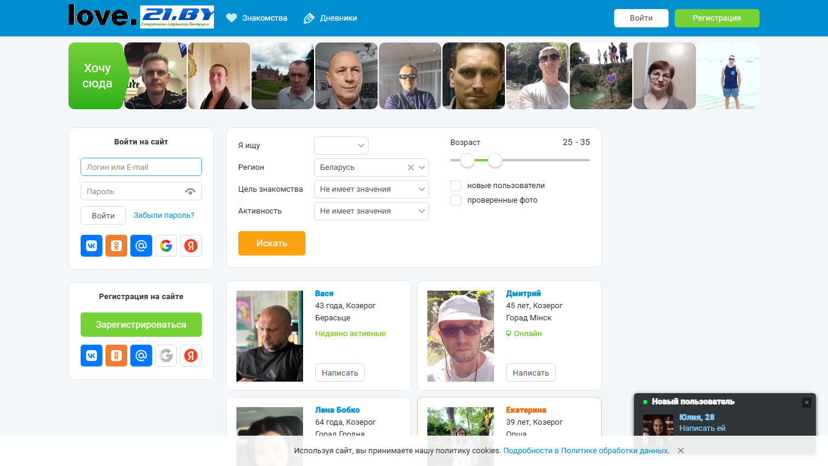Dismiss the cookies notice with X
Viewport: 828px width, 466px height.
681,451
